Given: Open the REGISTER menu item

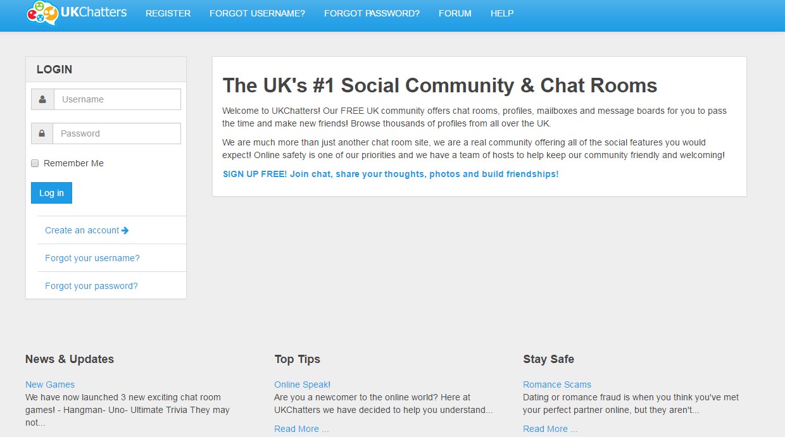Looking at the screenshot, I should coord(168,13).
